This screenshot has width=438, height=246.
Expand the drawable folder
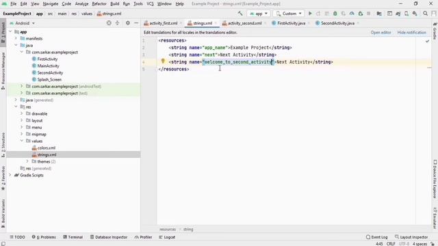[x=21, y=113]
